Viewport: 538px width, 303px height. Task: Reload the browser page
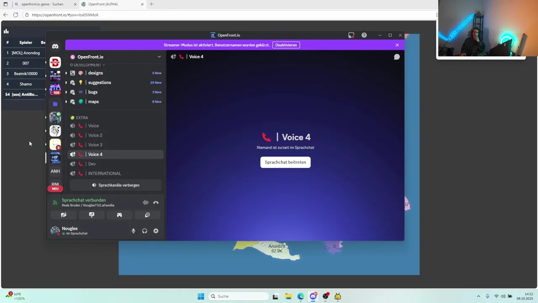point(16,15)
